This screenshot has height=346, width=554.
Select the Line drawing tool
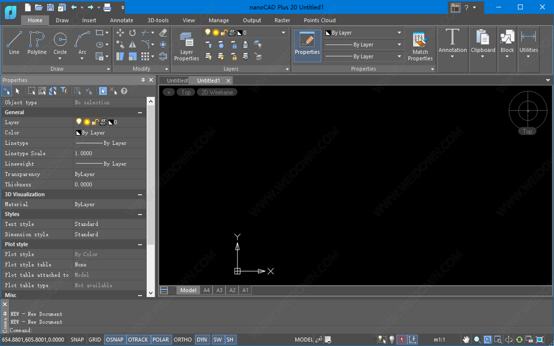pos(14,43)
